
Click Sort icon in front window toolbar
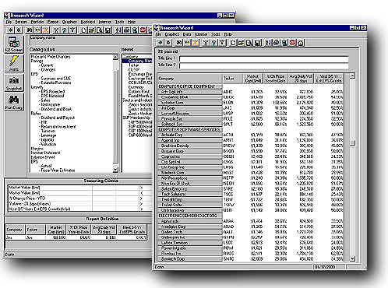[x=268, y=43]
